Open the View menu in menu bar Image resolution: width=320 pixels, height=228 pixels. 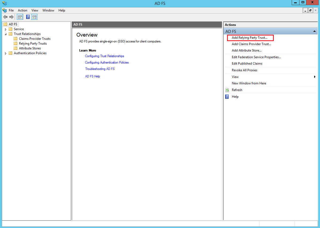pyautogui.click(x=35, y=10)
